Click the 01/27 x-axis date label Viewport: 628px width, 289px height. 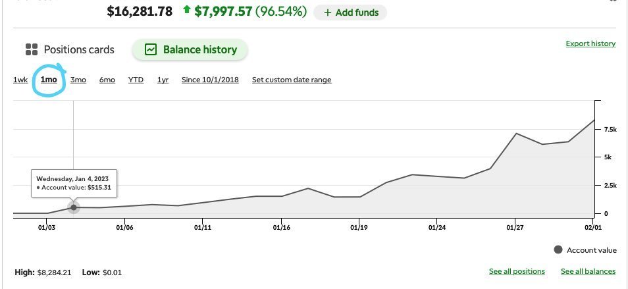[515, 227]
